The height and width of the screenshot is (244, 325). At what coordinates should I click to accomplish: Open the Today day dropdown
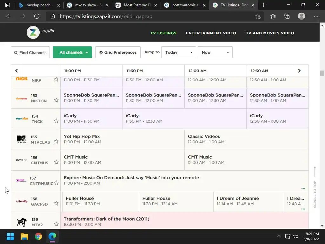click(179, 52)
